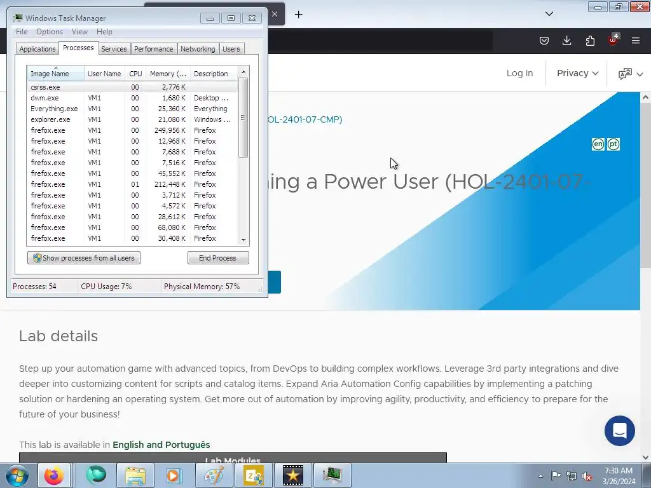The image size is (651, 488).
Task: Click webpage vertical scrollbar up arrow
Action: coord(645,98)
